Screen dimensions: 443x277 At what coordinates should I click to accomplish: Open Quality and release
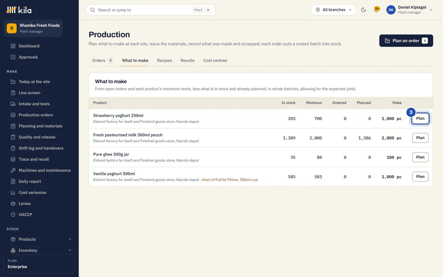(x=39, y=137)
